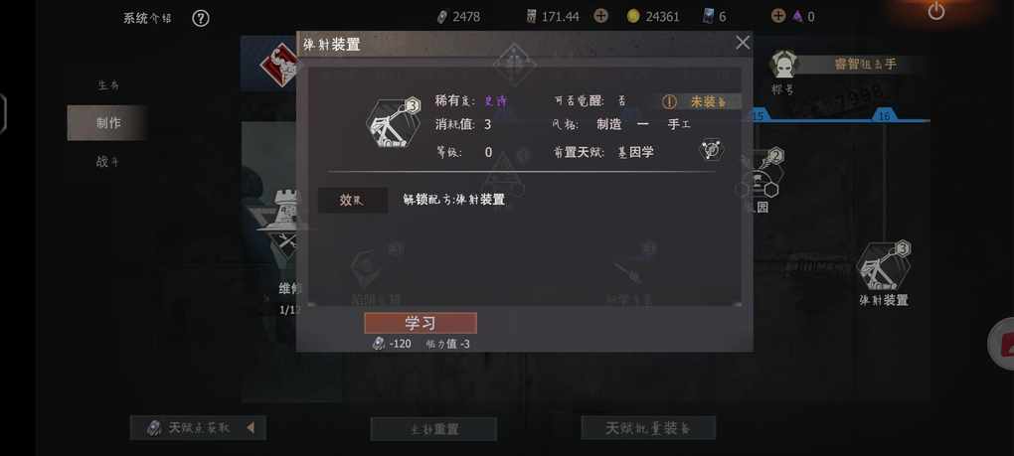Click the plus icon next to 171.44
The image size is (1014, 456).
pos(600,16)
